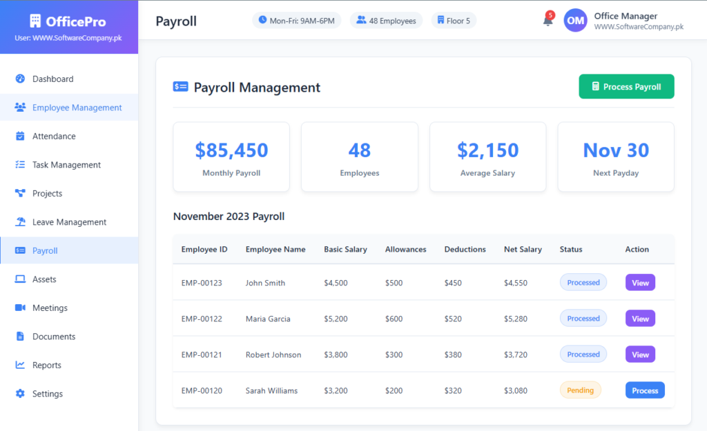Open Employee Management from the sidebar
The image size is (707, 431).
pyautogui.click(x=77, y=108)
